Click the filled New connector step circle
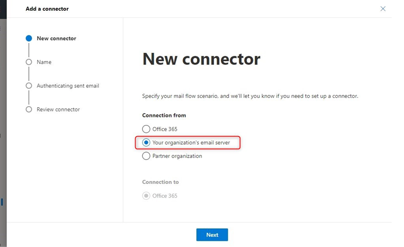Viewport: 404px width, 247px height. pos(29,39)
